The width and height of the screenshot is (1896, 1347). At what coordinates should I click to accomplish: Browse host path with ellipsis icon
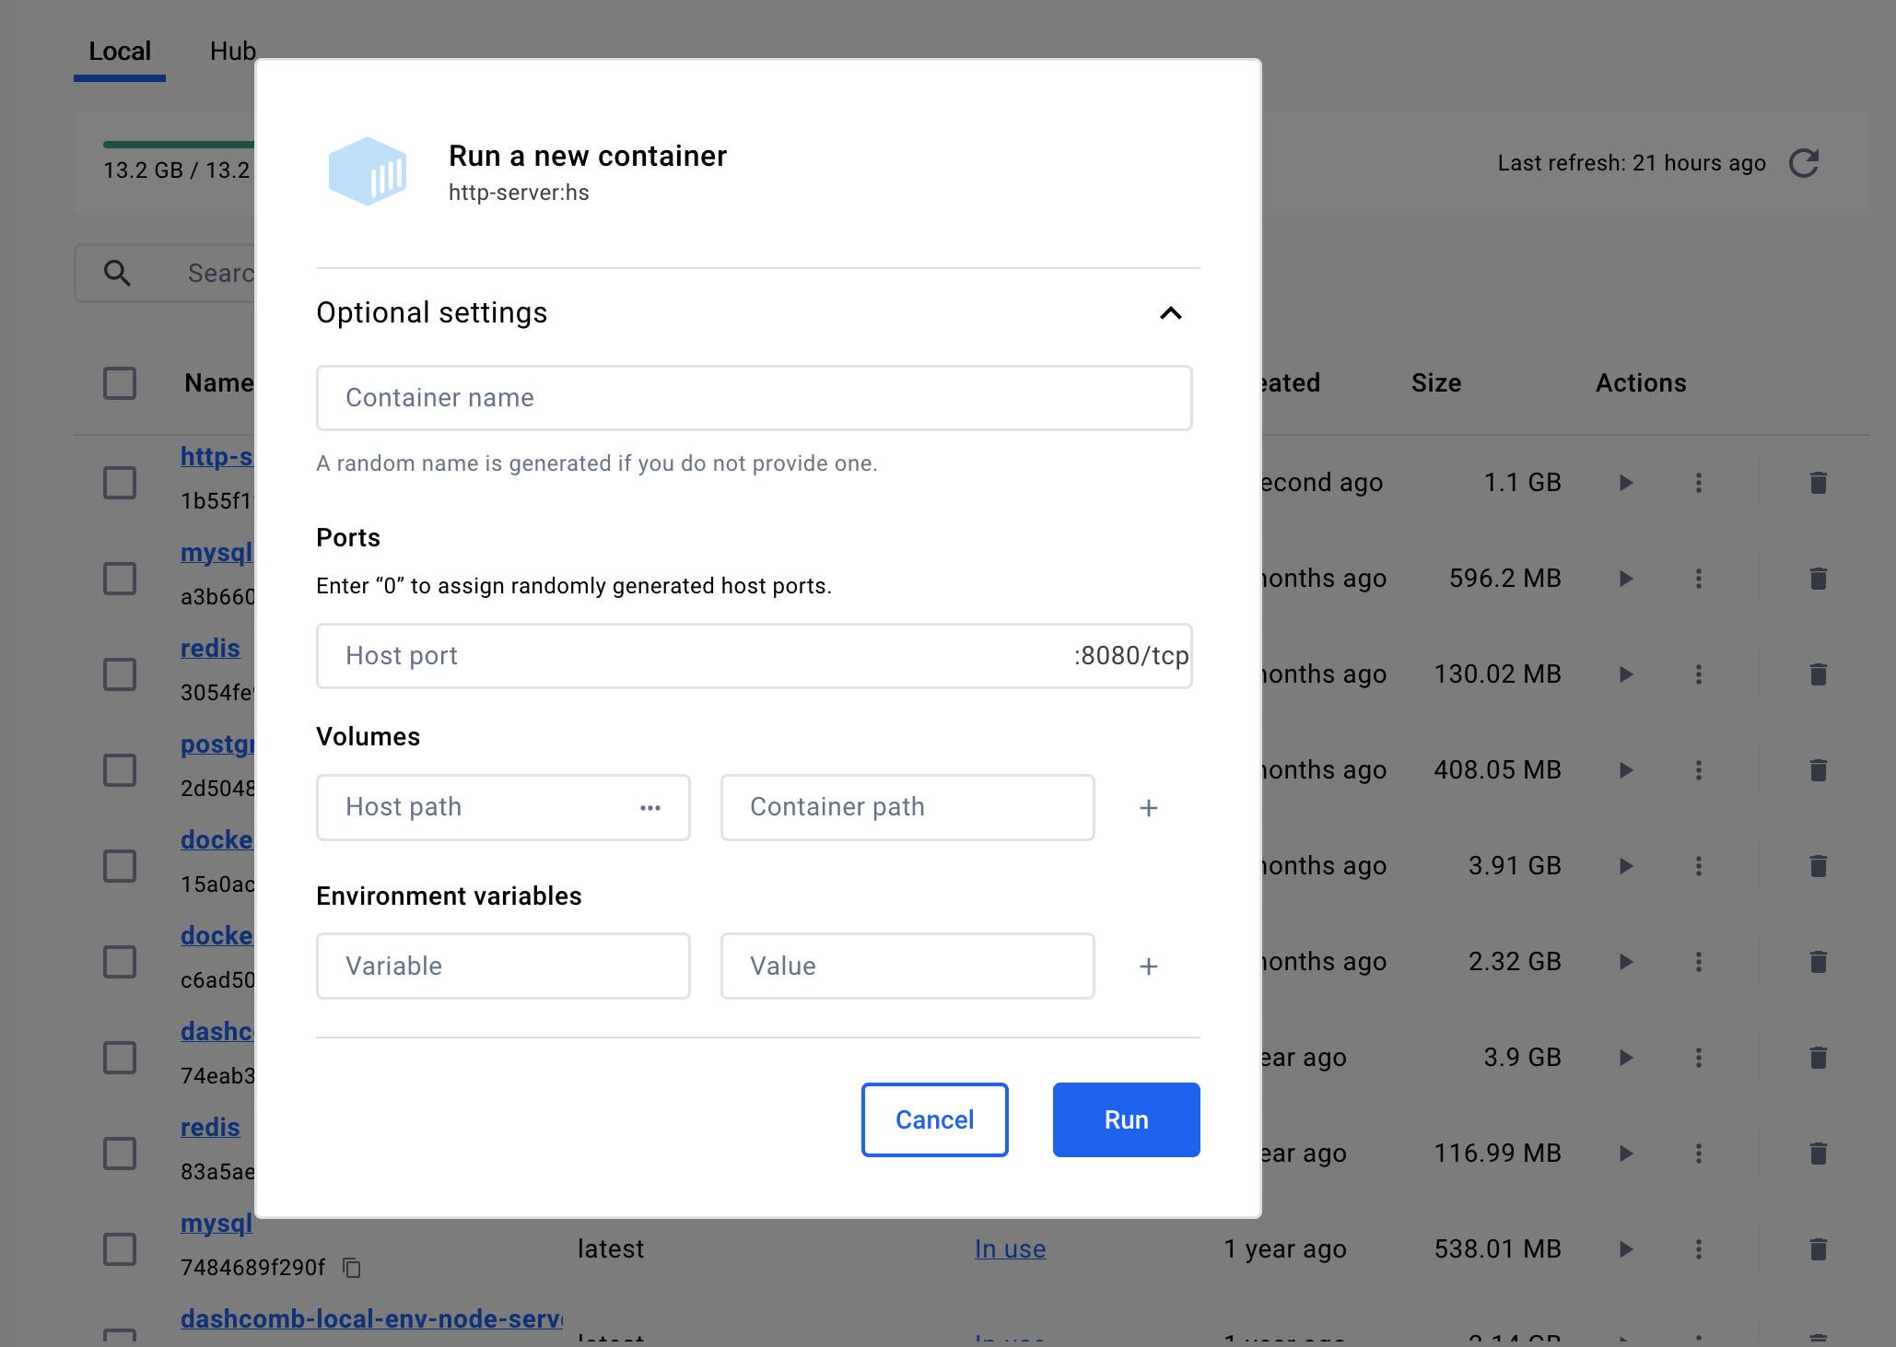click(x=650, y=808)
